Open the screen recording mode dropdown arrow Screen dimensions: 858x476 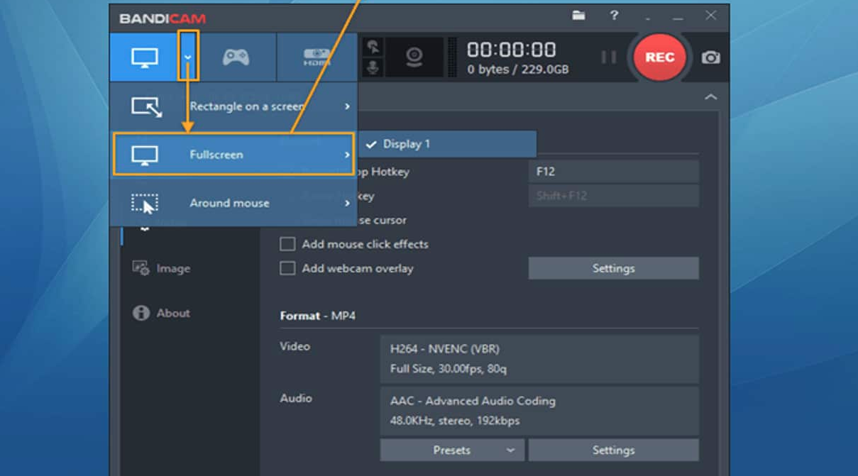pos(188,56)
